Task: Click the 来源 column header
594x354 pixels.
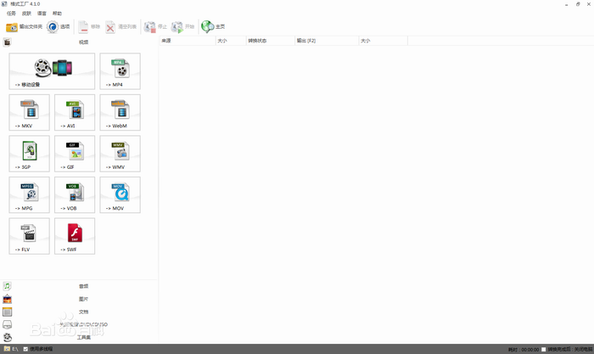Action: 187,41
